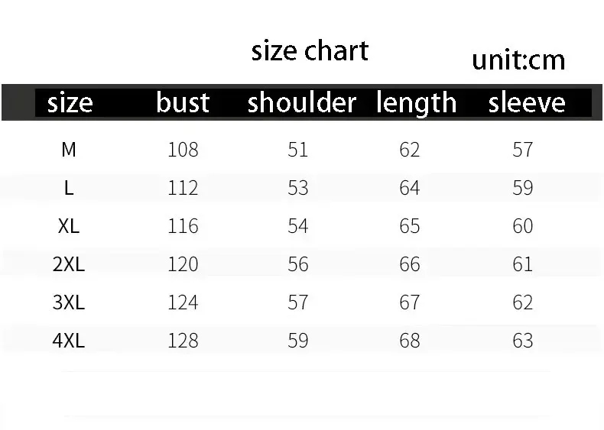This screenshot has height=430, width=604.
Task: Select shoulder value 59 for size 4XL
Action: [297, 341]
